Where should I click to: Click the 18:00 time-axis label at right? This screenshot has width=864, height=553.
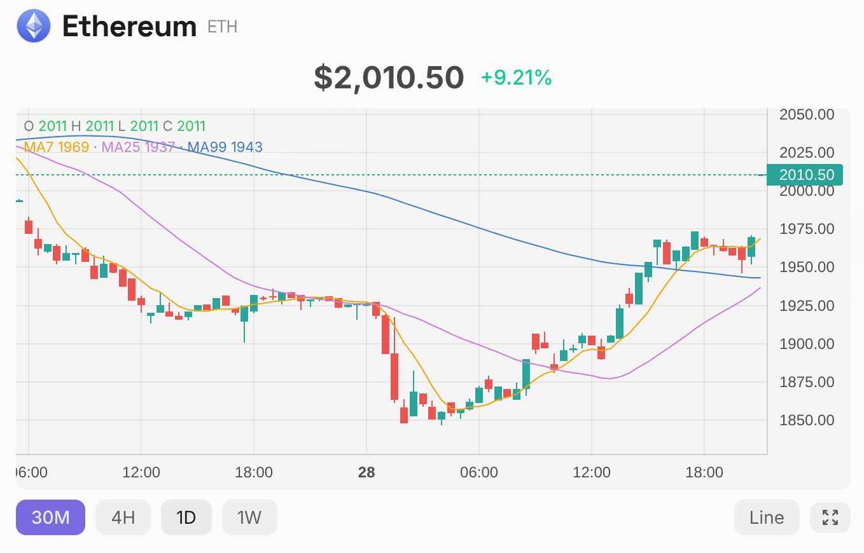pyautogui.click(x=704, y=473)
